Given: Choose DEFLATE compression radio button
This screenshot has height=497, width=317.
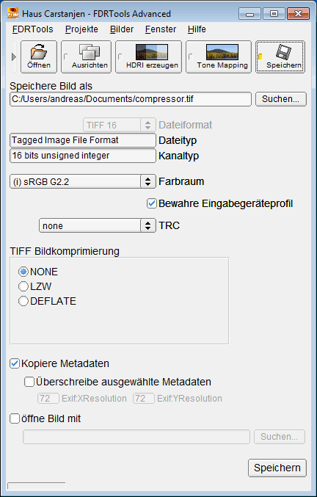Looking at the screenshot, I should 23,301.
